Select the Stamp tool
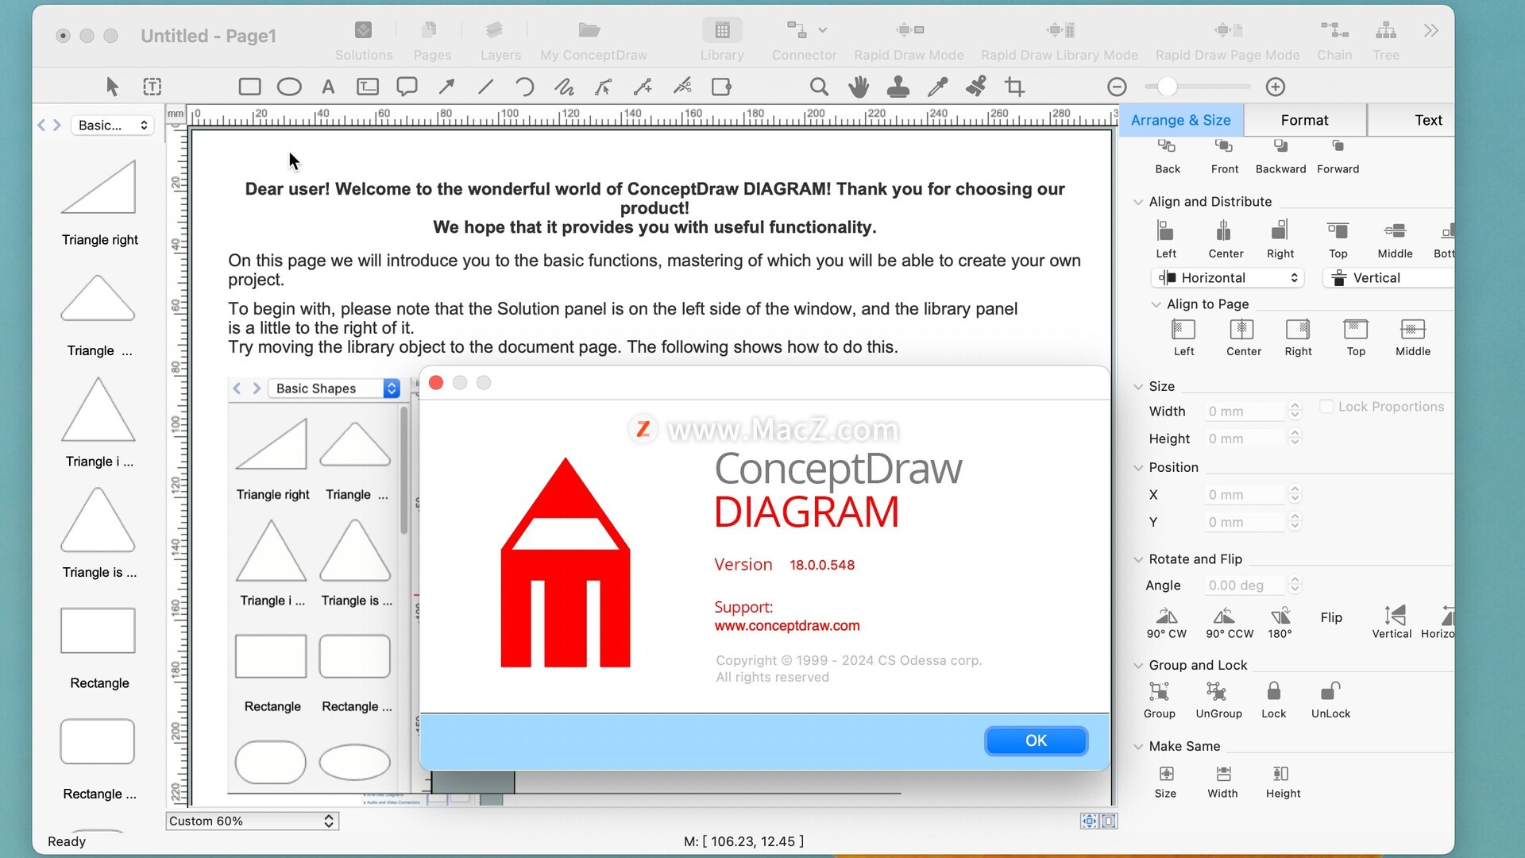This screenshot has width=1525, height=858. (x=898, y=87)
